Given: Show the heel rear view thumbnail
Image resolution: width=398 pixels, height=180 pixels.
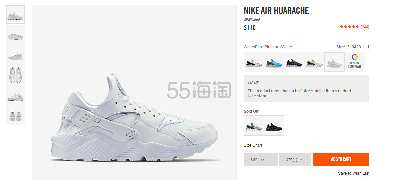Looking at the screenshot, I should pos(16,115).
